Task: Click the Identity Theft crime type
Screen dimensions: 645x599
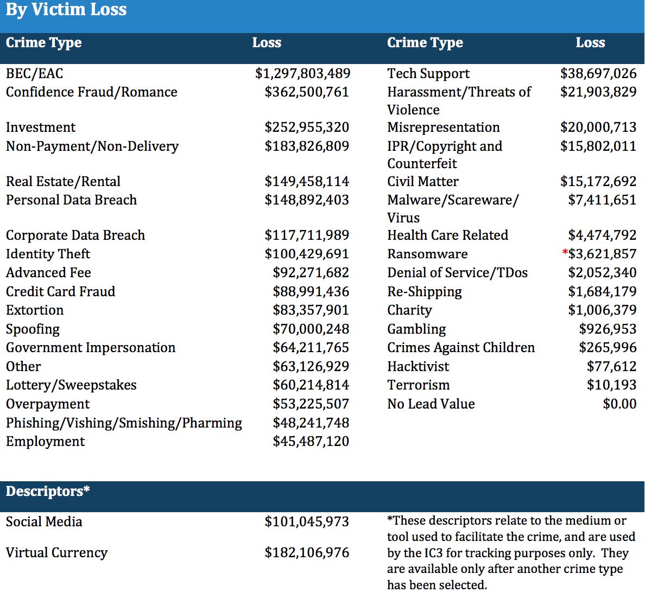Action: [x=48, y=254]
